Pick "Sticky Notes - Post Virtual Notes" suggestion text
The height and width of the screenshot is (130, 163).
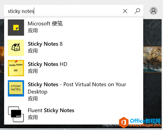[x=77, y=85]
